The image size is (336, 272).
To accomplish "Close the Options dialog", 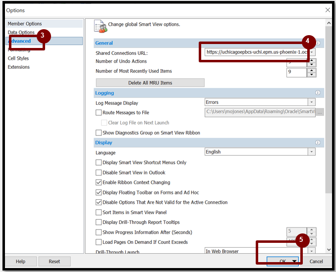I will 328,10.
